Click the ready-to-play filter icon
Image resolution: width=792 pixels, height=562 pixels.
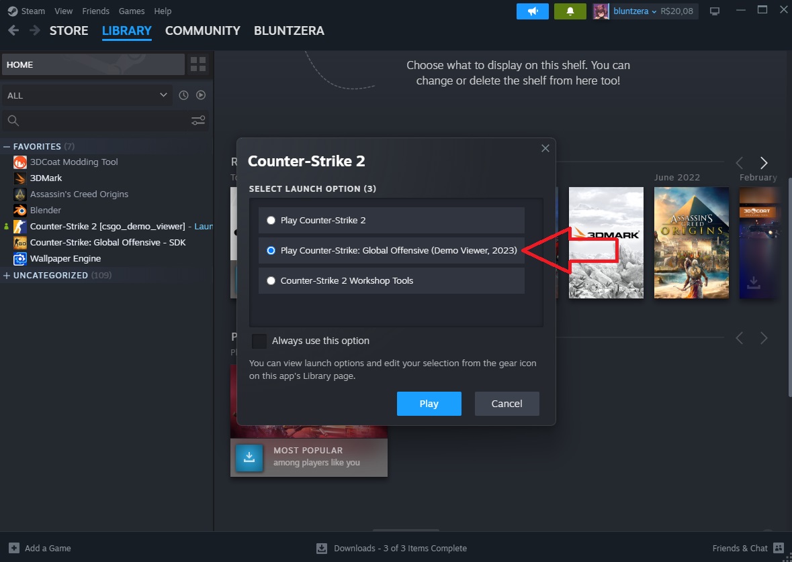(x=201, y=95)
